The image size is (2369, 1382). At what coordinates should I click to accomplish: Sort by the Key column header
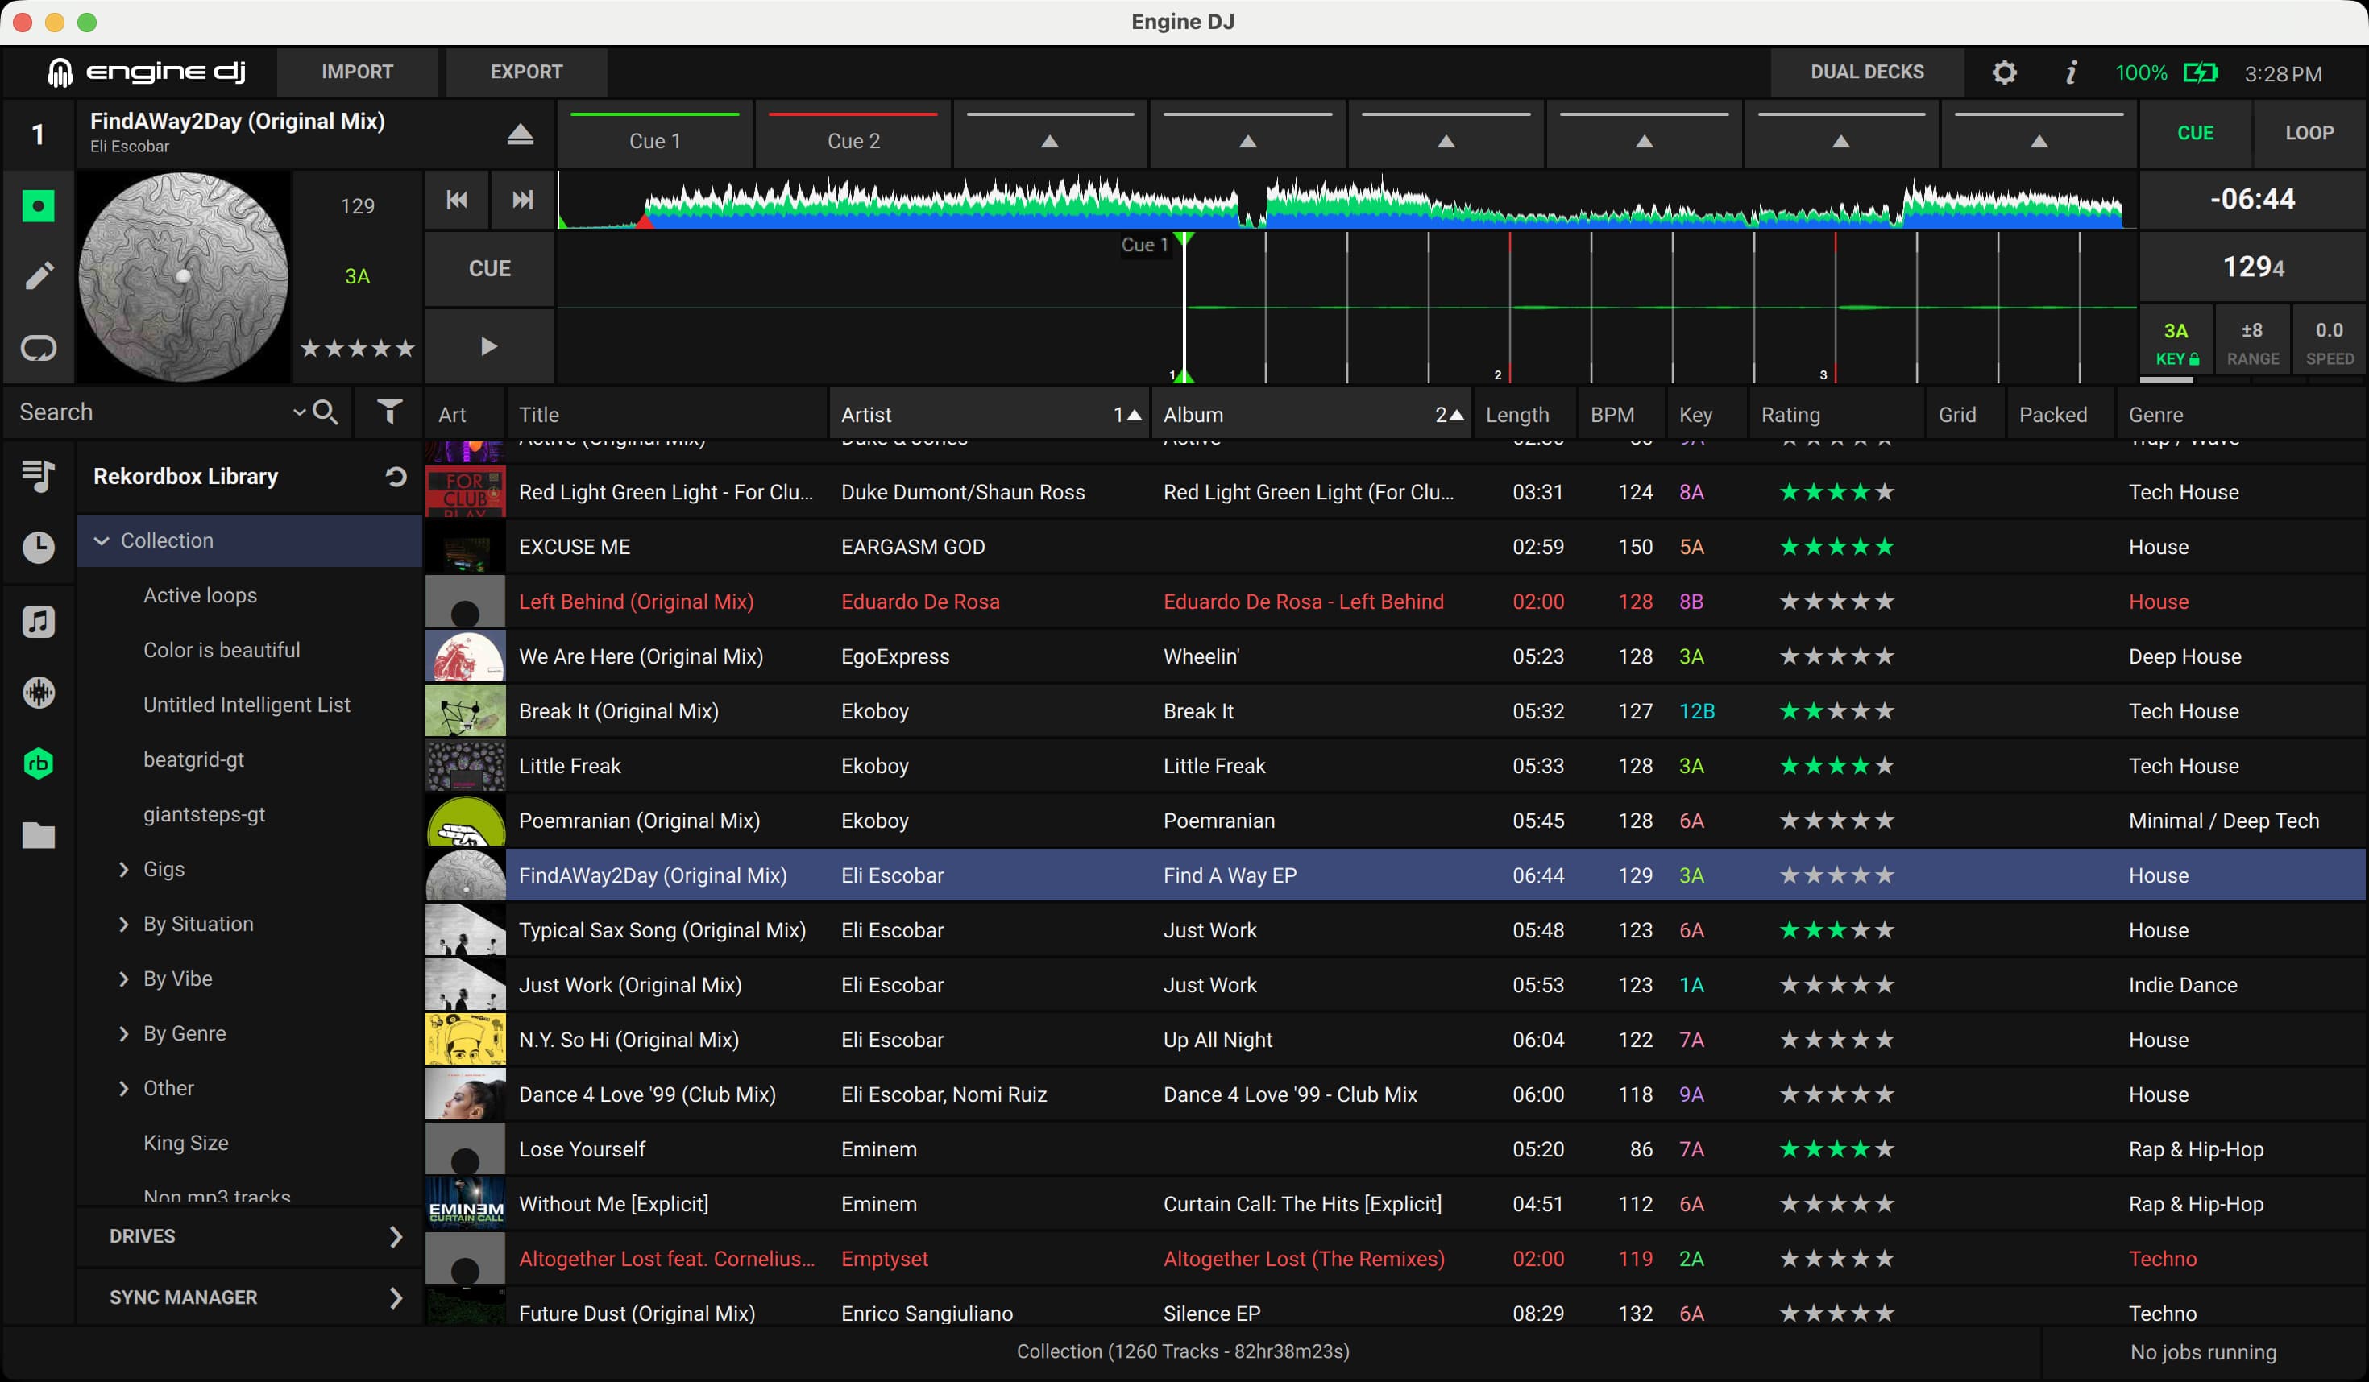(x=1705, y=414)
